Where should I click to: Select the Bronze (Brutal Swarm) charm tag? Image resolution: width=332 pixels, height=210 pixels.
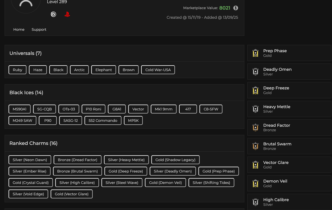coord(78,171)
